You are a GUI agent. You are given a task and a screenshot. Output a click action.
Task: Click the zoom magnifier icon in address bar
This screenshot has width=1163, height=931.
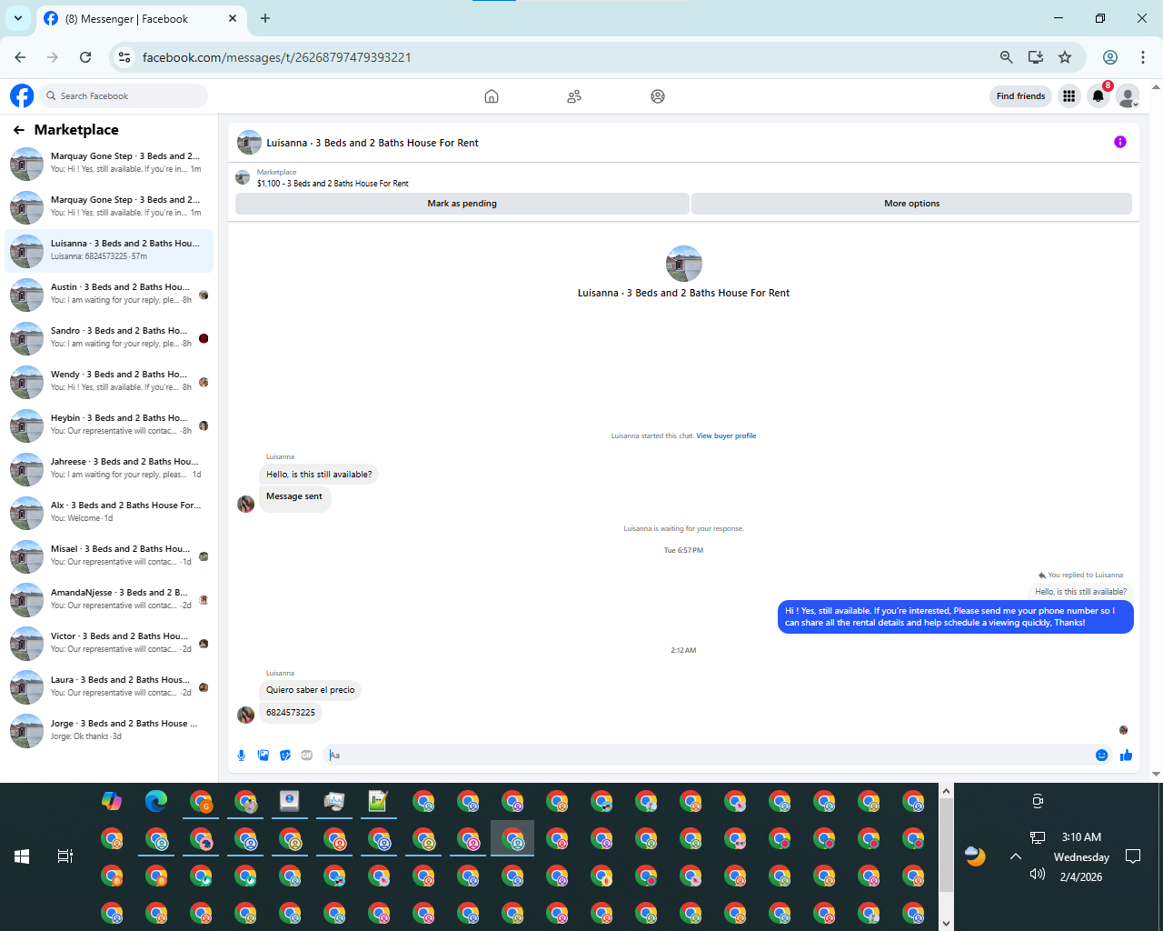point(1007,57)
